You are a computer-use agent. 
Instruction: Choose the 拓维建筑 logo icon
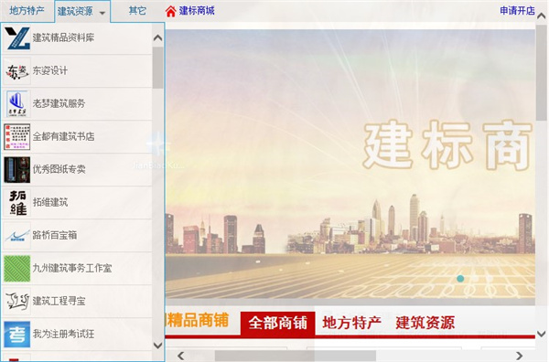17,203
